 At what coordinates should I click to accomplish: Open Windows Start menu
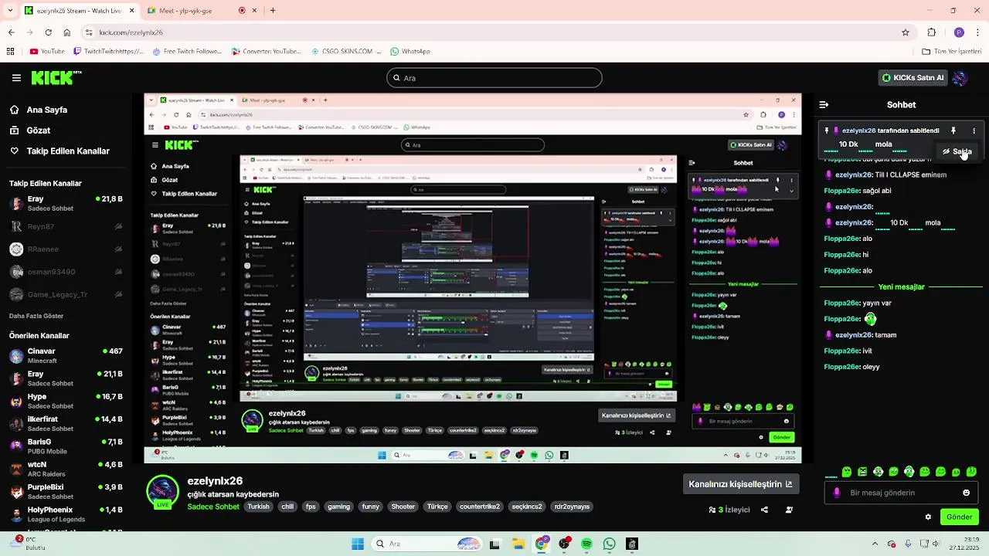coord(358,544)
